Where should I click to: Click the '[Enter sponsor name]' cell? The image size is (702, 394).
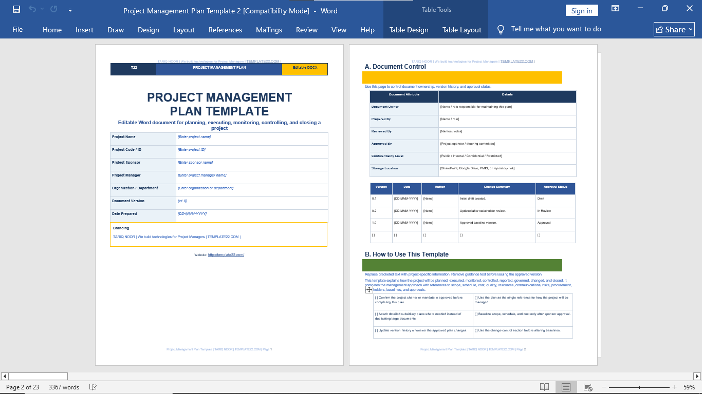pyautogui.click(x=252, y=164)
